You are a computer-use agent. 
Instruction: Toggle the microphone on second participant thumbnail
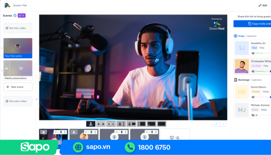click(x=91, y=132)
